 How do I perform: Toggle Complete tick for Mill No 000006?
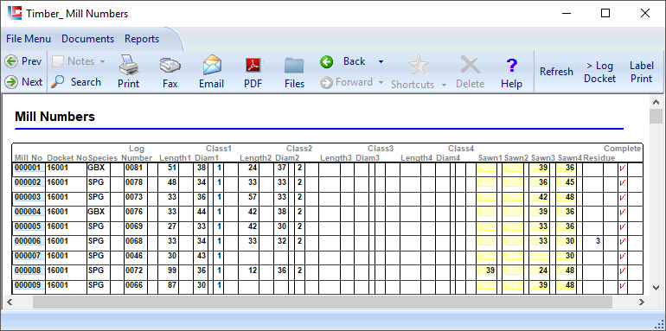coord(623,241)
